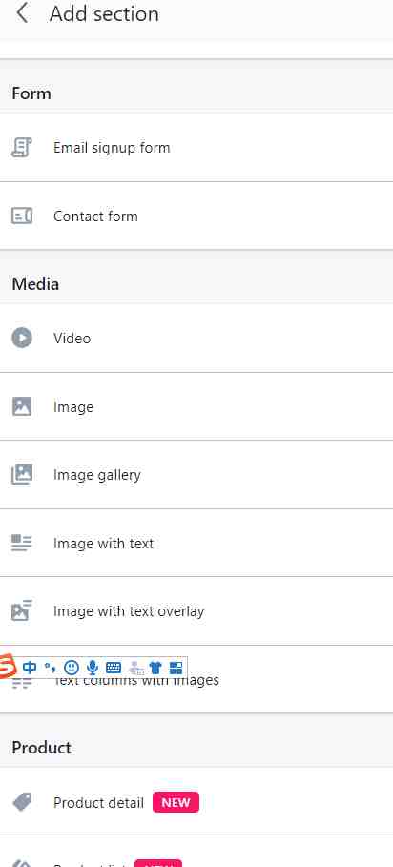Click the Email signup form scroll icon
This screenshot has width=393, height=867.
pos(22,148)
